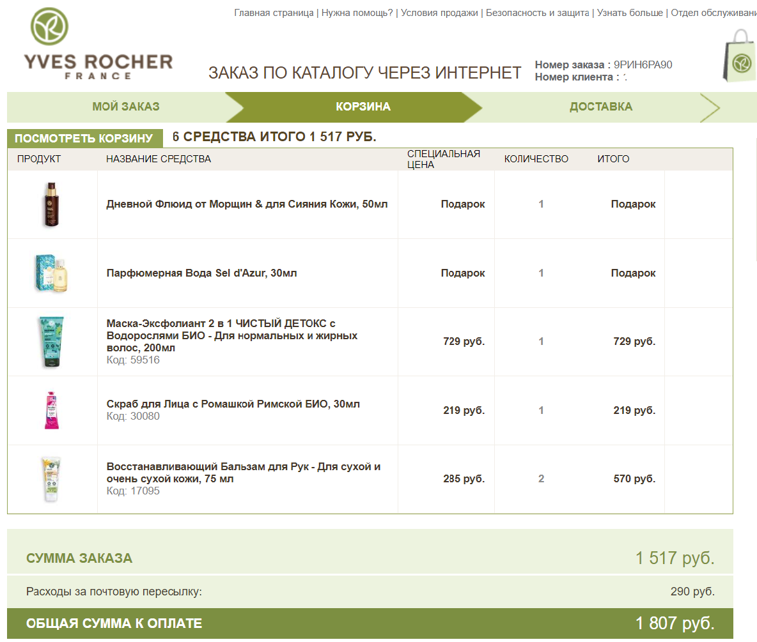The width and height of the screenshot is (757, 642).
Task: Click ИТОГО column header
Action: (613, 158)
